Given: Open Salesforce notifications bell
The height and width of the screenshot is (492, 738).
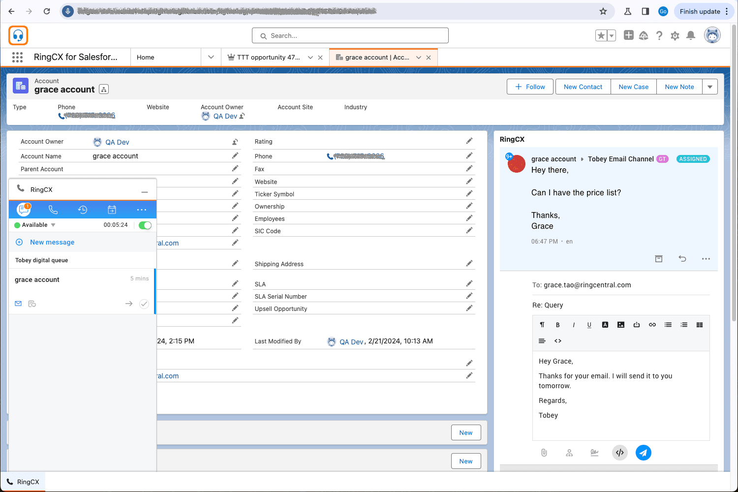Looking at the screenshot, I should tap(691, 35).
